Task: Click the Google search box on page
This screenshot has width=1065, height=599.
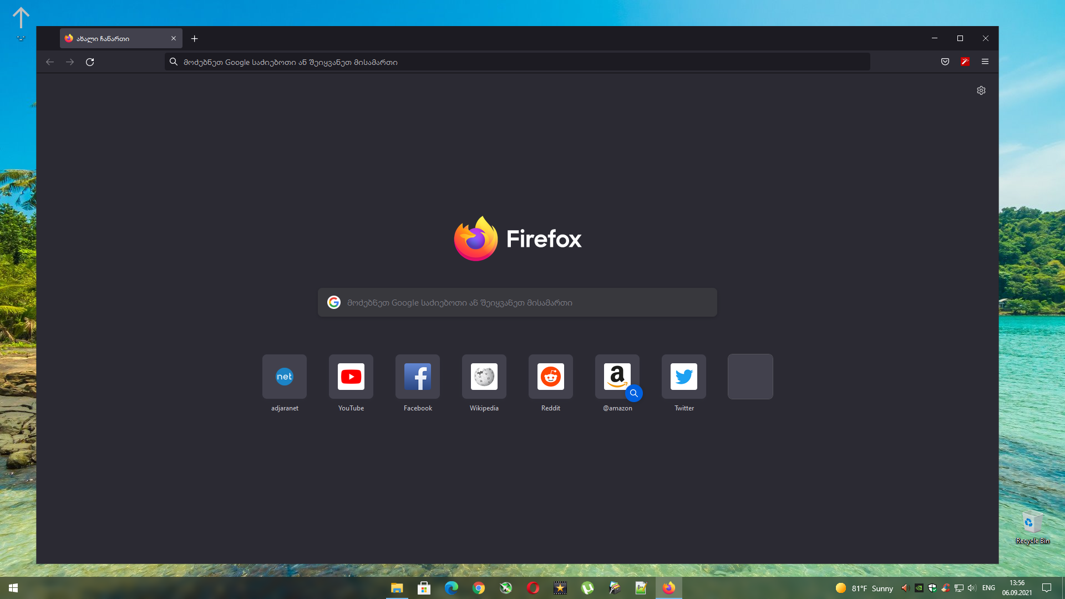Action: coord(517,303)
